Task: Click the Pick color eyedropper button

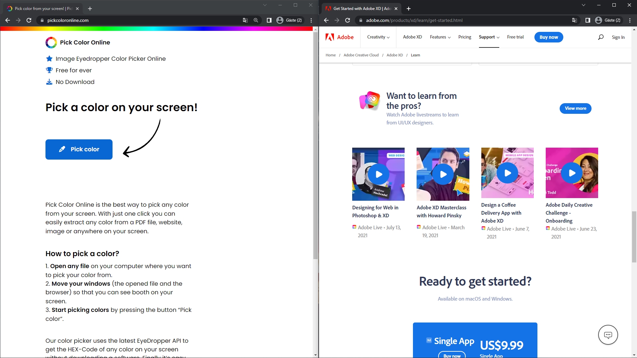Action: click(x=79, y=149)
